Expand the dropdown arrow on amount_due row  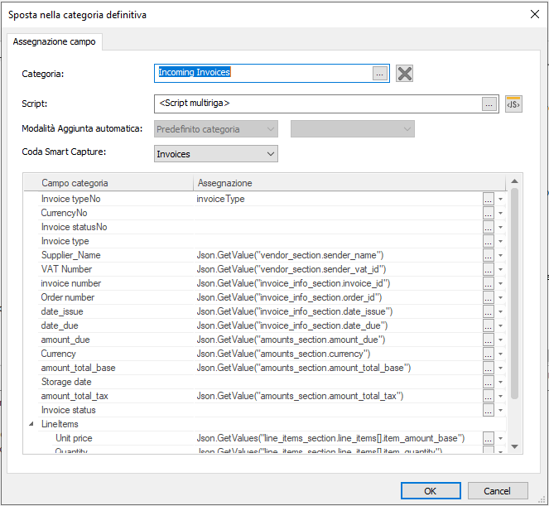point(500,340)
